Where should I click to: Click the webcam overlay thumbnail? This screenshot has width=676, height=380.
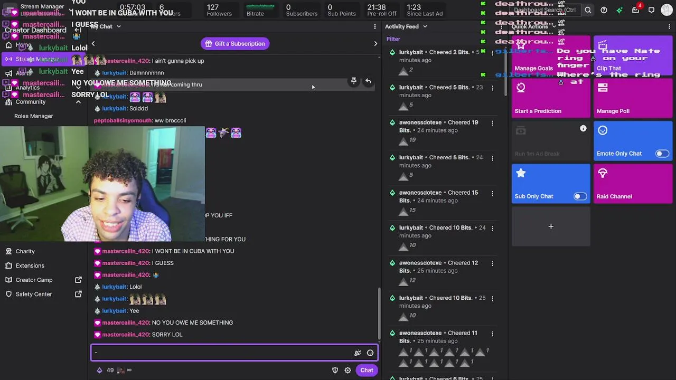102,184
